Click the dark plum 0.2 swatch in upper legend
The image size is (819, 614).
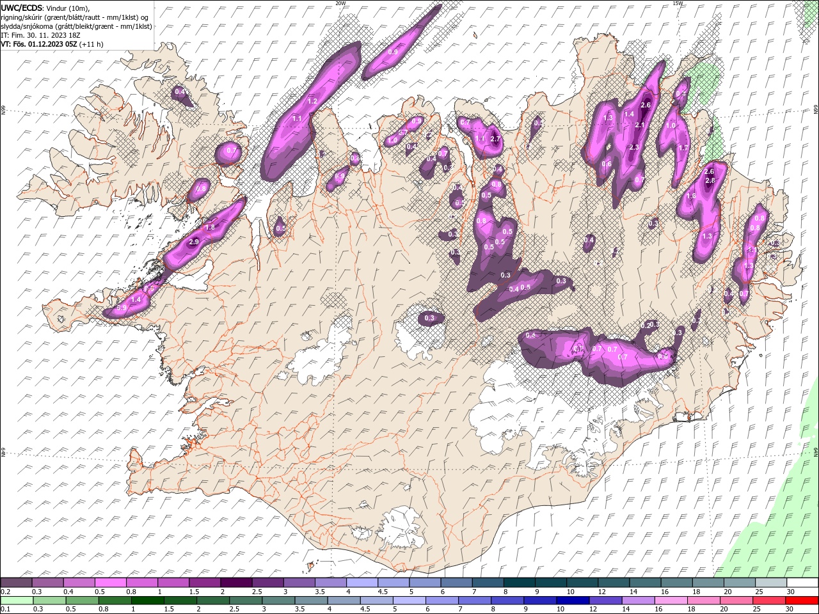coord(16,582)
